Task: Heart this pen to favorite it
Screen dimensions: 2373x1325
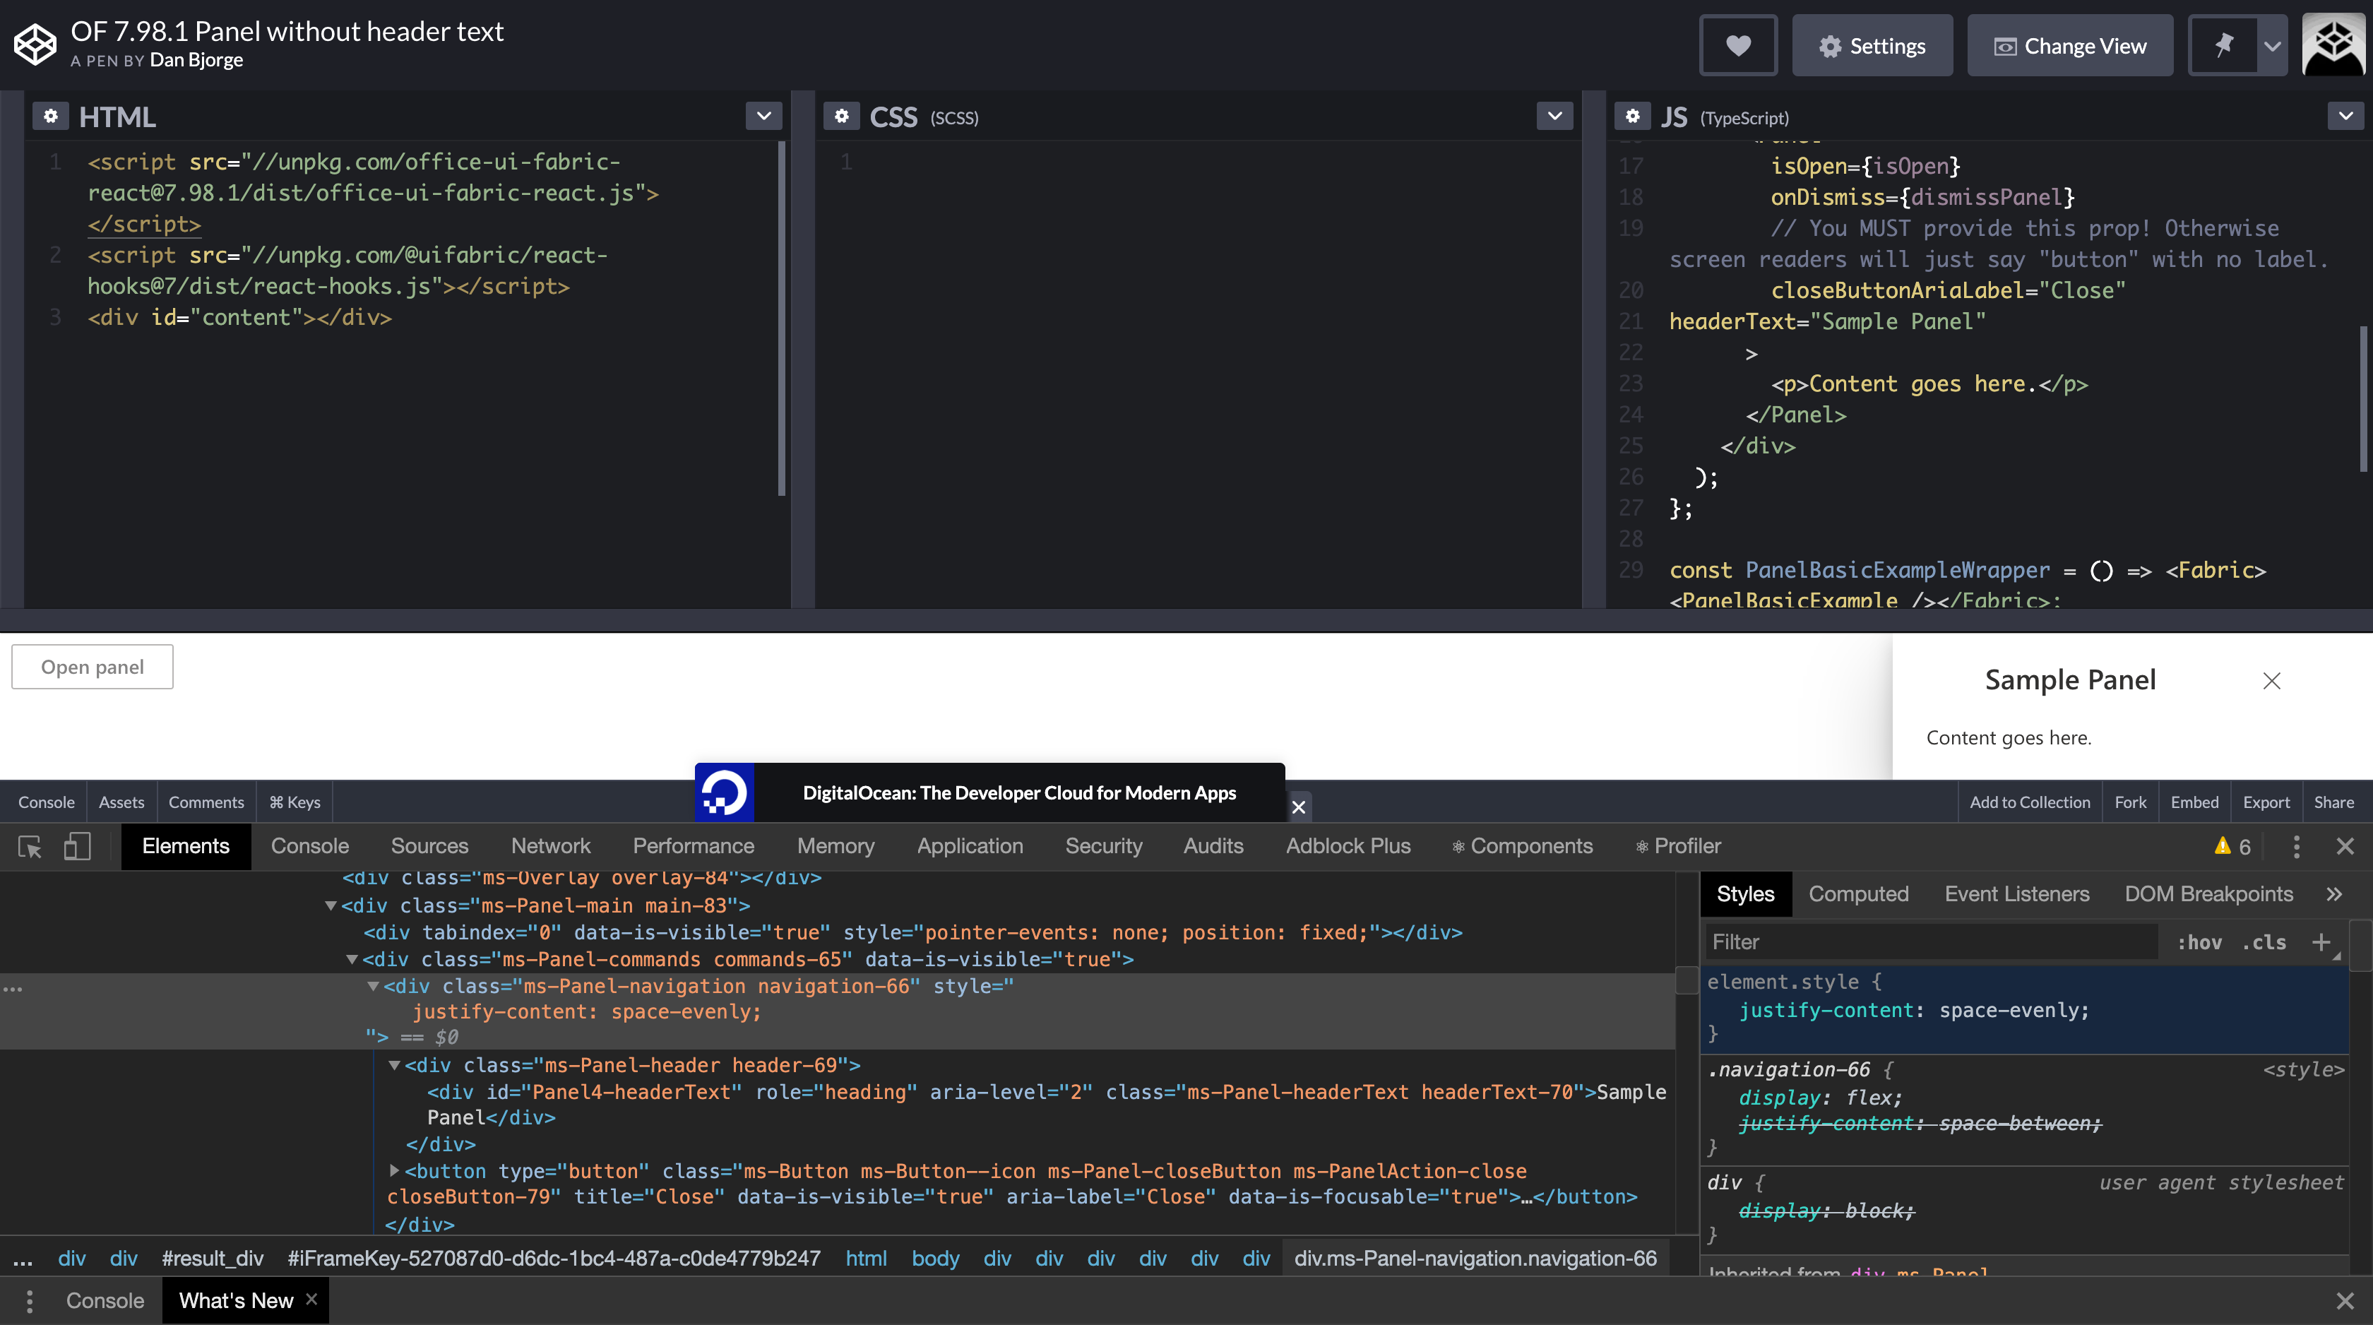Action: point(1737,45)
